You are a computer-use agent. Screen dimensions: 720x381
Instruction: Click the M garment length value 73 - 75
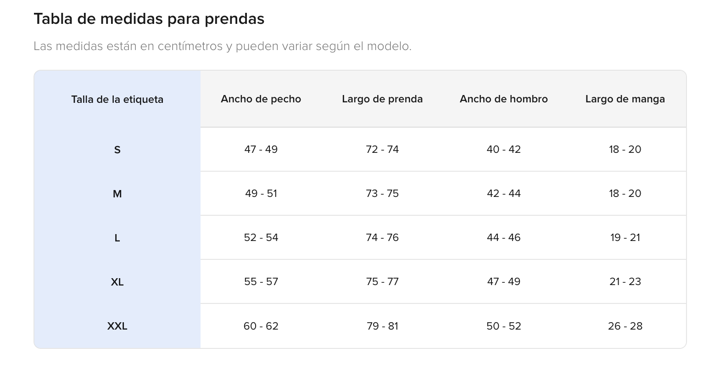point(382,194)
